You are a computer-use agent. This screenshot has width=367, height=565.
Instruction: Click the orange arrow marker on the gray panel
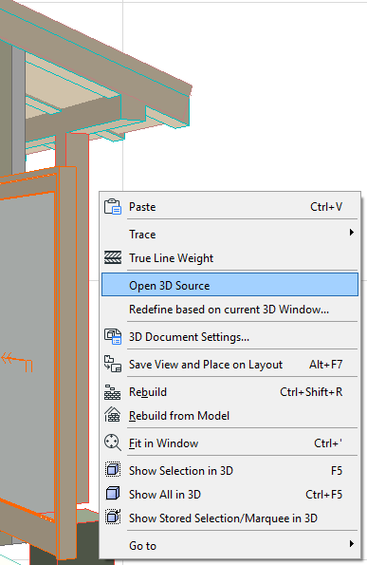pyautogui.click(x=17, y=362)
